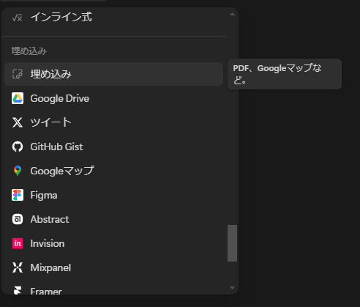Click the menu scrollbar thumb

(x=232, y=243)
